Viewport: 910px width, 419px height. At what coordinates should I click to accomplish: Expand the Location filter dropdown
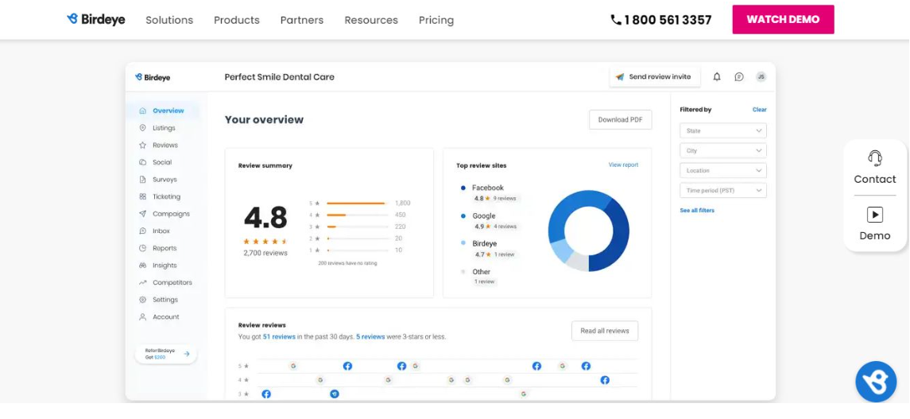[x=723, y=171]
